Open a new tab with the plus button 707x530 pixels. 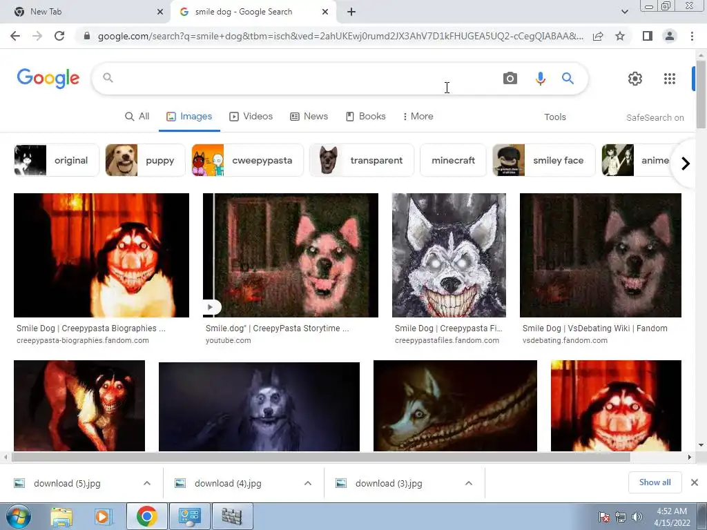[351, 12]
